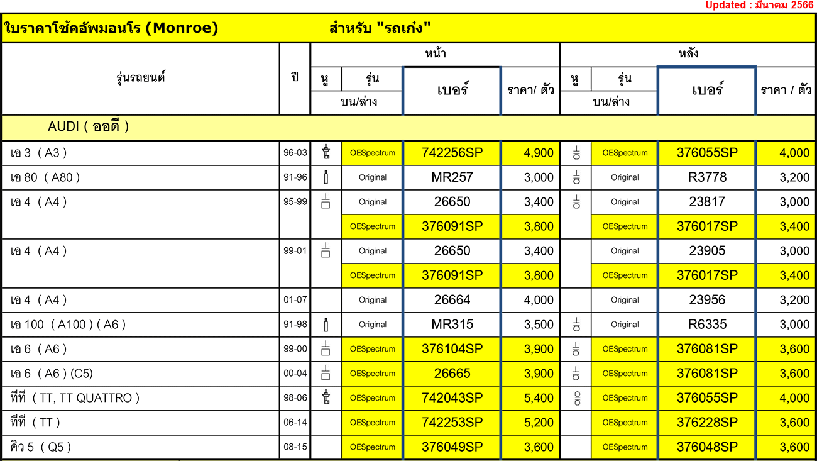The width and height of the screenshot is (817, 461).
Task: Click the 4,900 price cell
Action: 530,153
